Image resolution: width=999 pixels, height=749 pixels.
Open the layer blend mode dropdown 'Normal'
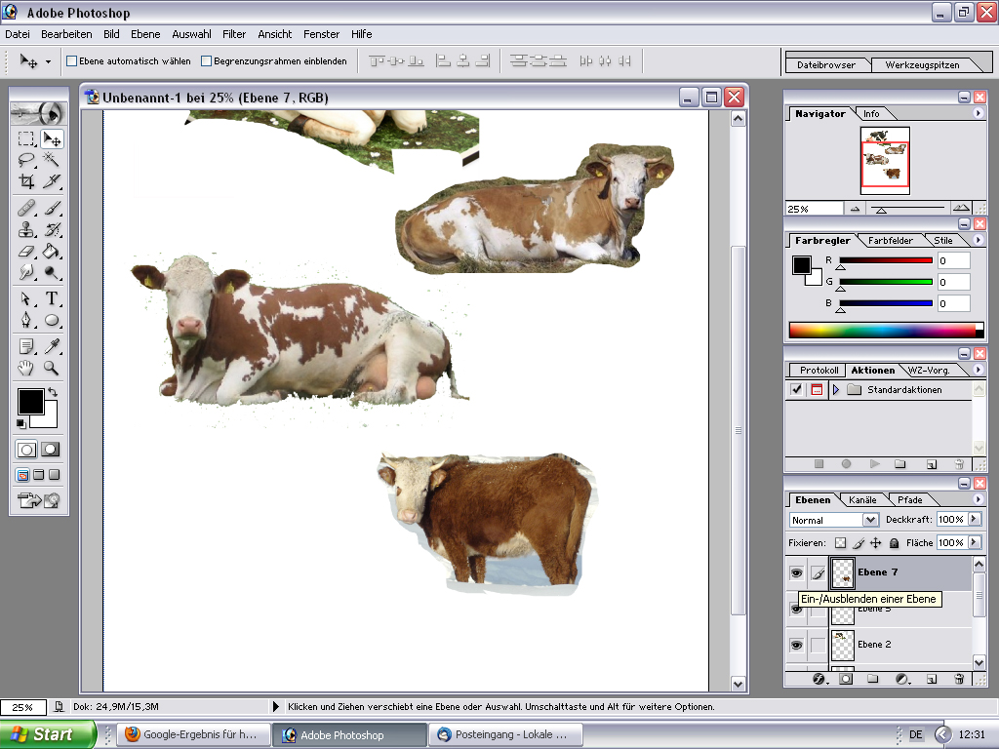click(833, 520)
